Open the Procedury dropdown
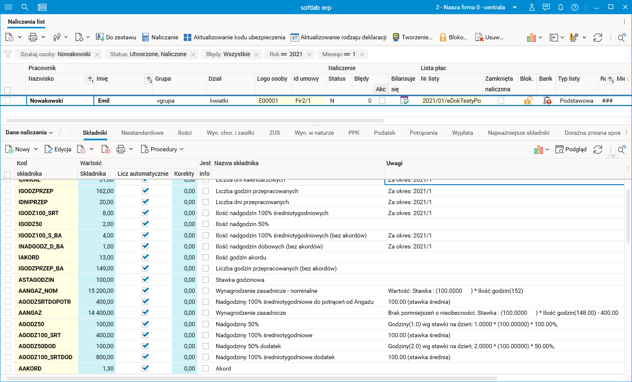 (x=162, y=149)
